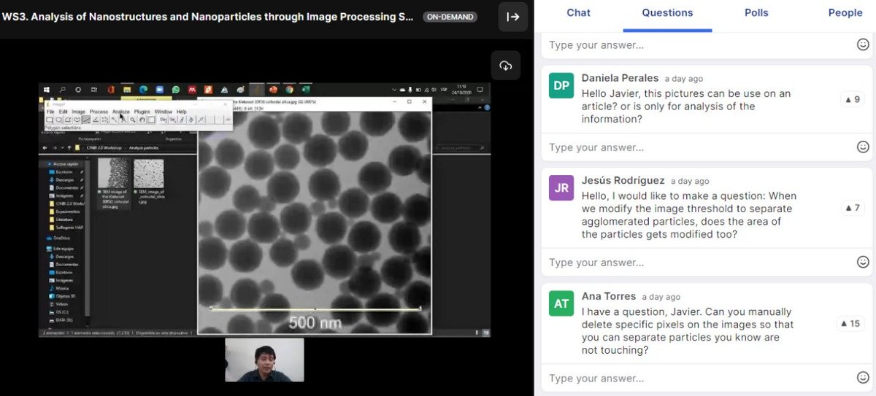
Task: Upvote Ana Torres' question with 15 votes
Action: (850, 324)
